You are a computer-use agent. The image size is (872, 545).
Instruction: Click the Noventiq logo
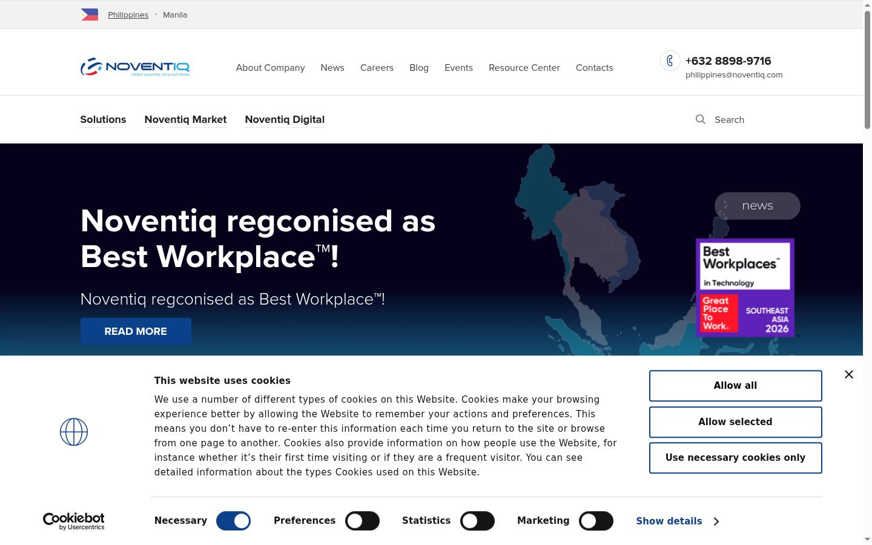tap(135, 67)
